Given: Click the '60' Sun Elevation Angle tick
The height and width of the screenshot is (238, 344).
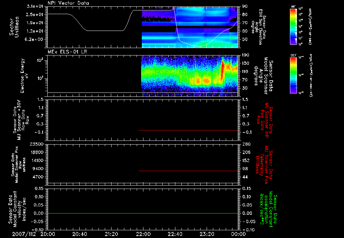Looking at the screenshot, I should (245, 31).
